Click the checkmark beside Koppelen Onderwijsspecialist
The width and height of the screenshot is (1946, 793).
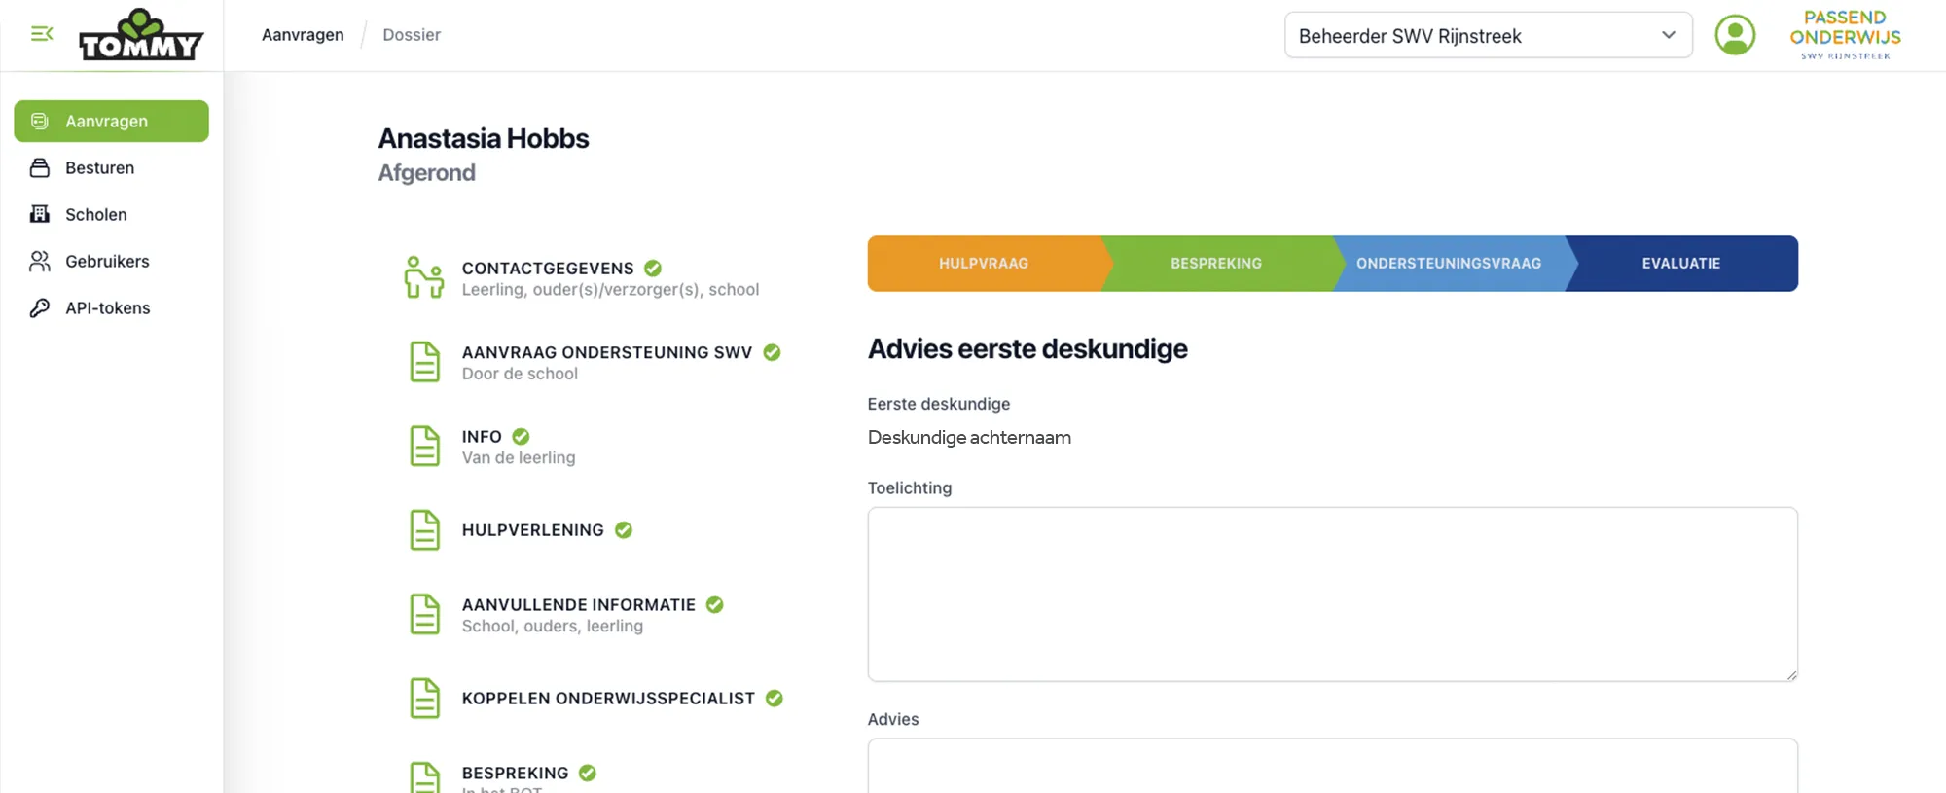point(775,698)
